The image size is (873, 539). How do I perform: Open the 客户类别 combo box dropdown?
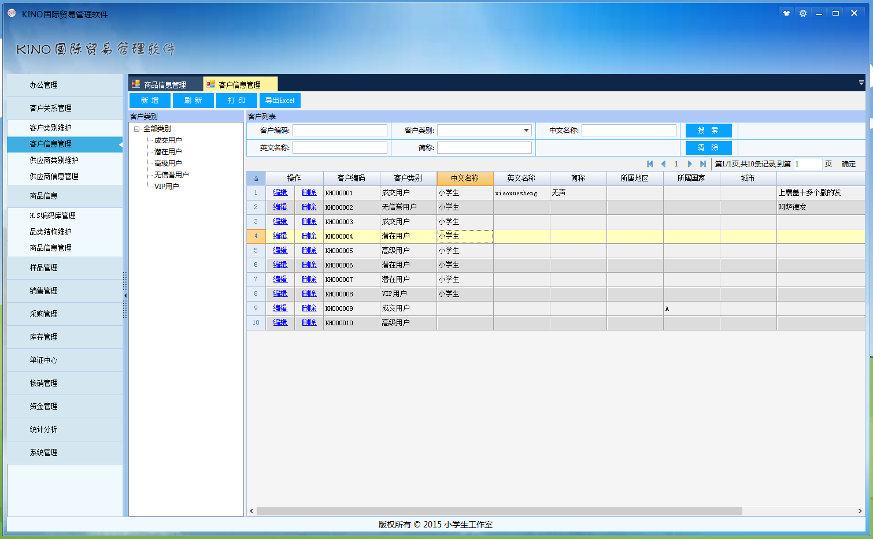point(526,131)
